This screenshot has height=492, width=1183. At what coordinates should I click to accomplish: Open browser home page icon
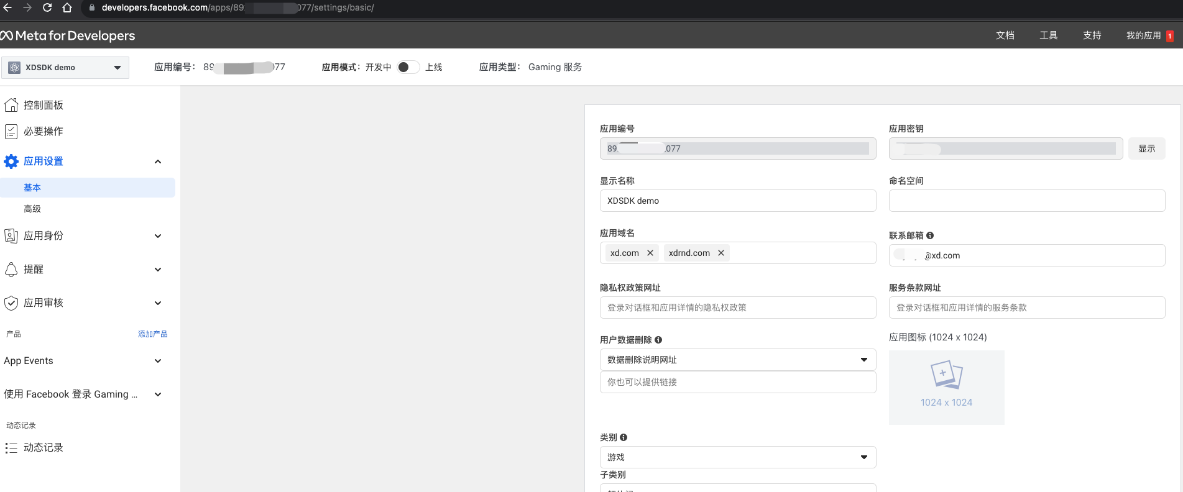click(x=67, y=7)
